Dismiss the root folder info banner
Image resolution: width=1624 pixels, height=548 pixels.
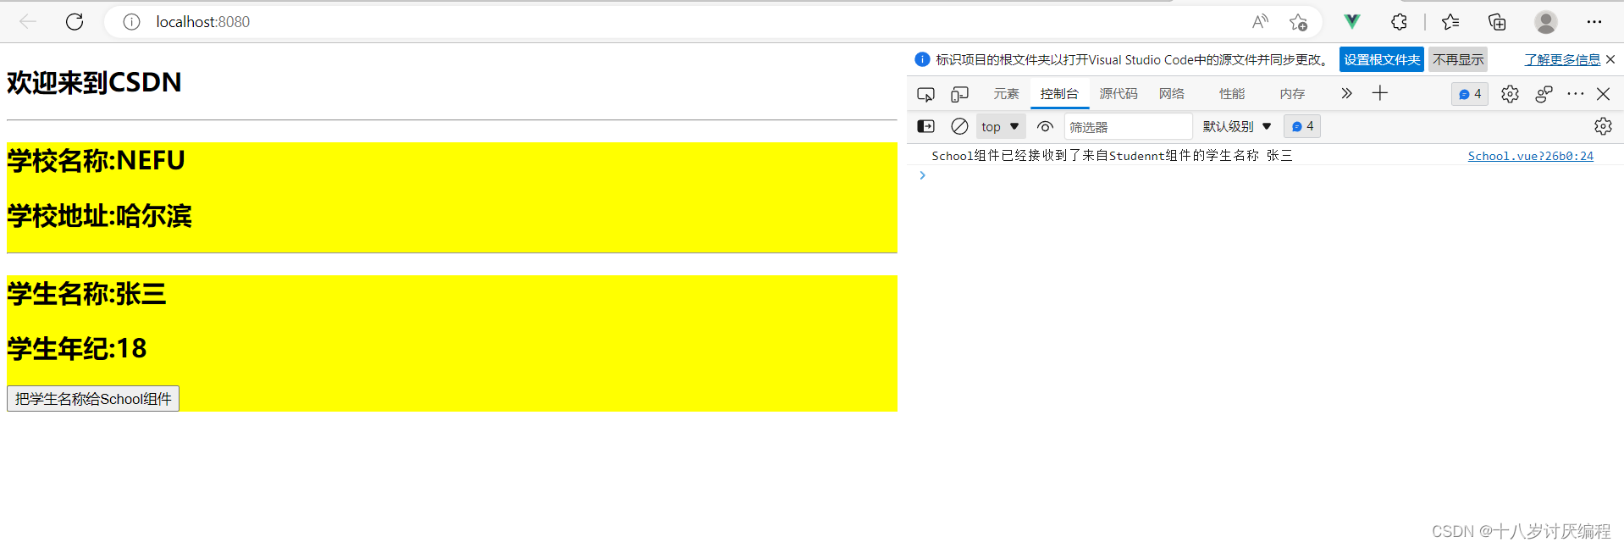pos(1610,59)
